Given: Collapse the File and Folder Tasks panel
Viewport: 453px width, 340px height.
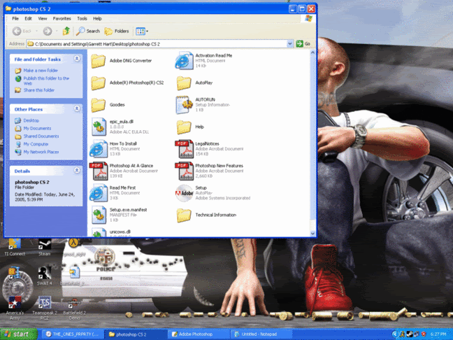Looking at the screenshot, I should pos(77,59).
